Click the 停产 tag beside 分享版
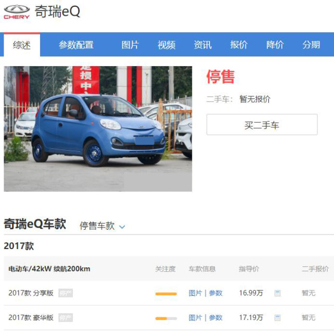The width and height of the screenshot is (334, 334). (66, 293)
